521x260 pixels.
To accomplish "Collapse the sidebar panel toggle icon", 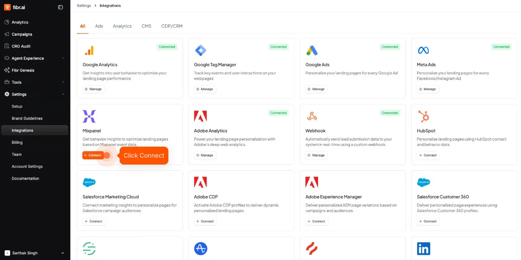I will tap(61, 7).
